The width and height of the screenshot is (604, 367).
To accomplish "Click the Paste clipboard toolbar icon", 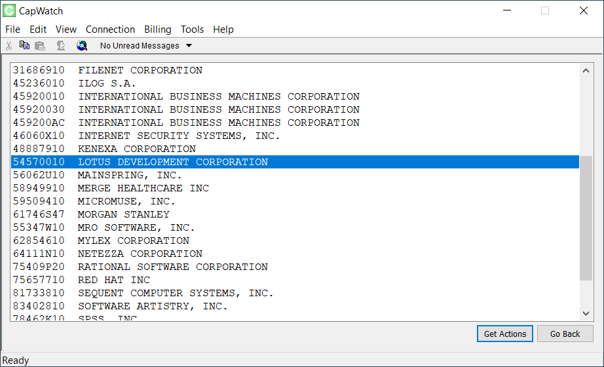I will click(40, 46).
